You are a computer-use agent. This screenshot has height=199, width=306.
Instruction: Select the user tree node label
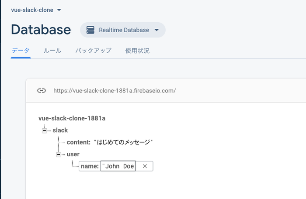tap(73, 154)
